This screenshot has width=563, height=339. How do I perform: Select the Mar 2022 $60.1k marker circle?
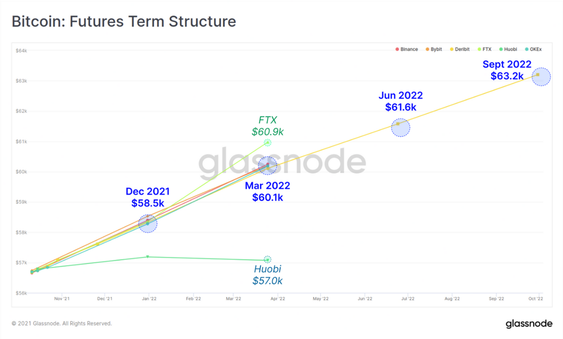click(268, 166)
